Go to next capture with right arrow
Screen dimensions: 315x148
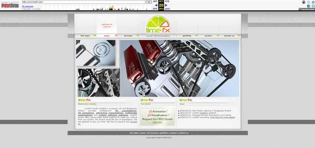point(166,5)
